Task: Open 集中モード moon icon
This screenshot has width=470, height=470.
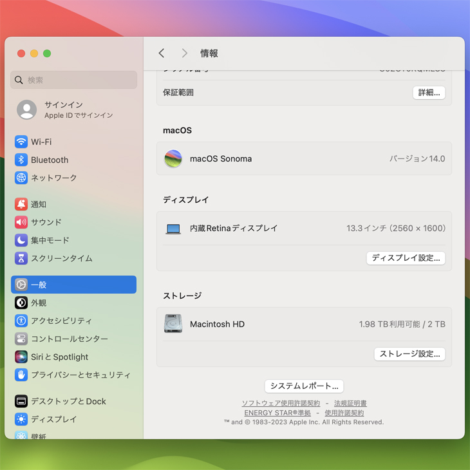Action: (x=21, y=240)
